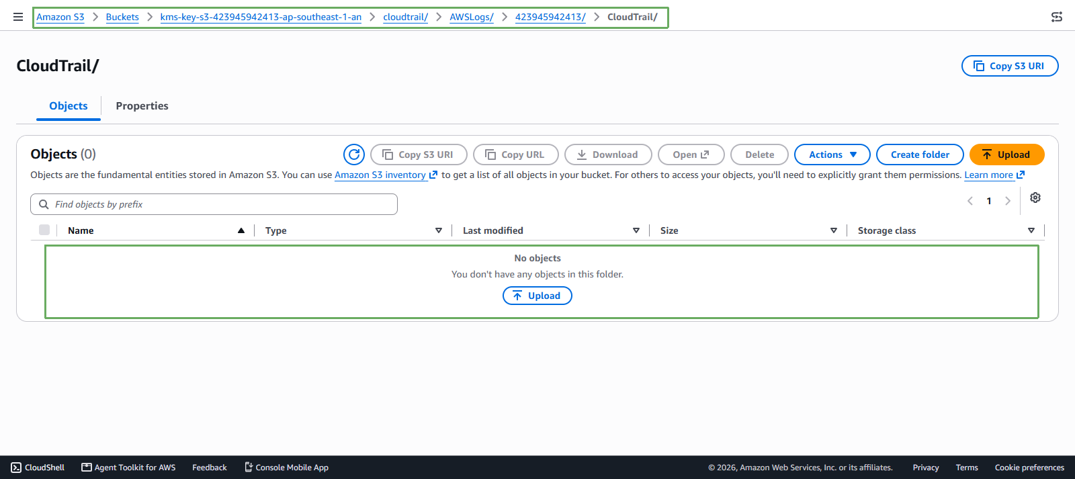Open AWSLogs/ breadcrumb link
The width and height of the screenshot is (1075, 479).
[x=472, y=17]
